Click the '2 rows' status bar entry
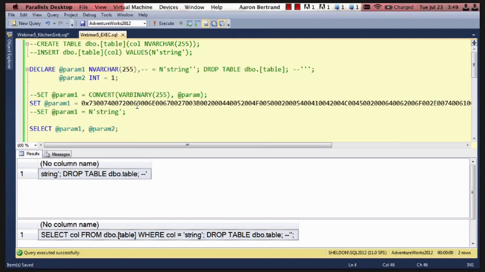Image resolution: width=485 pixels, height=272 pixels. click(464, 253)
